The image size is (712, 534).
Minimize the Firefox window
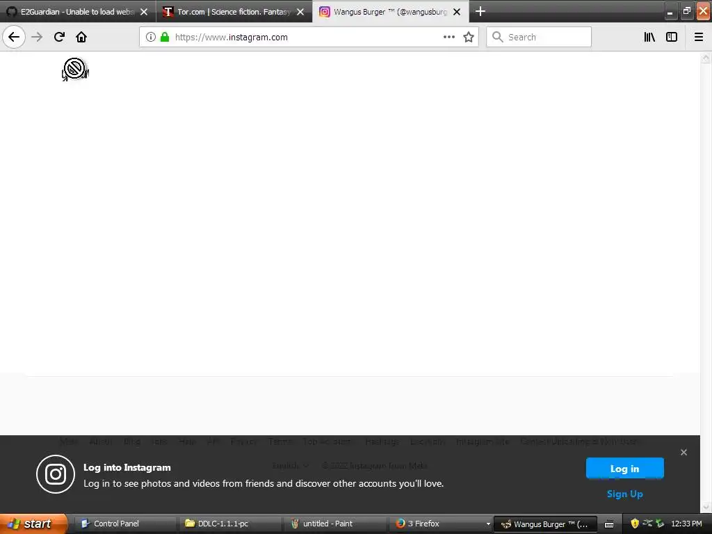coord(670,12)
